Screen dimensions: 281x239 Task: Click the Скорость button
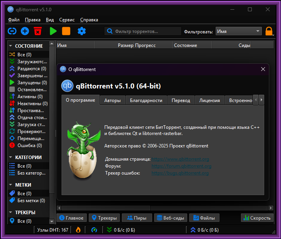tap(257, 218)
